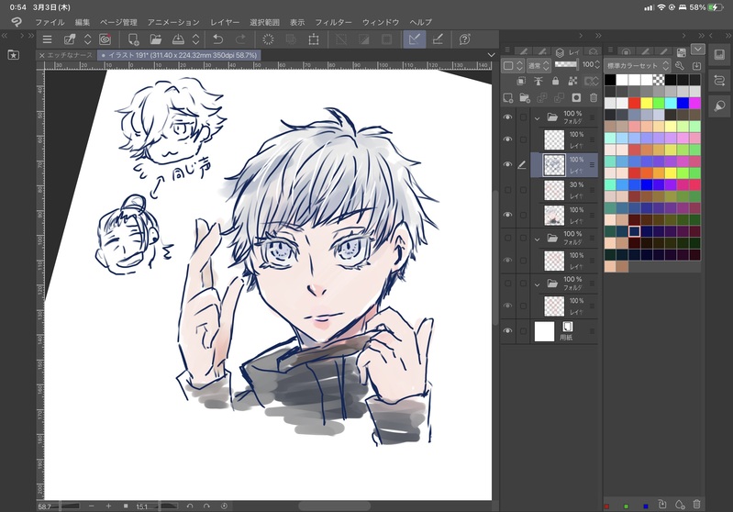Open the 編集 menu
This screenshot has height=512, width=733.
tap(83, 22)
